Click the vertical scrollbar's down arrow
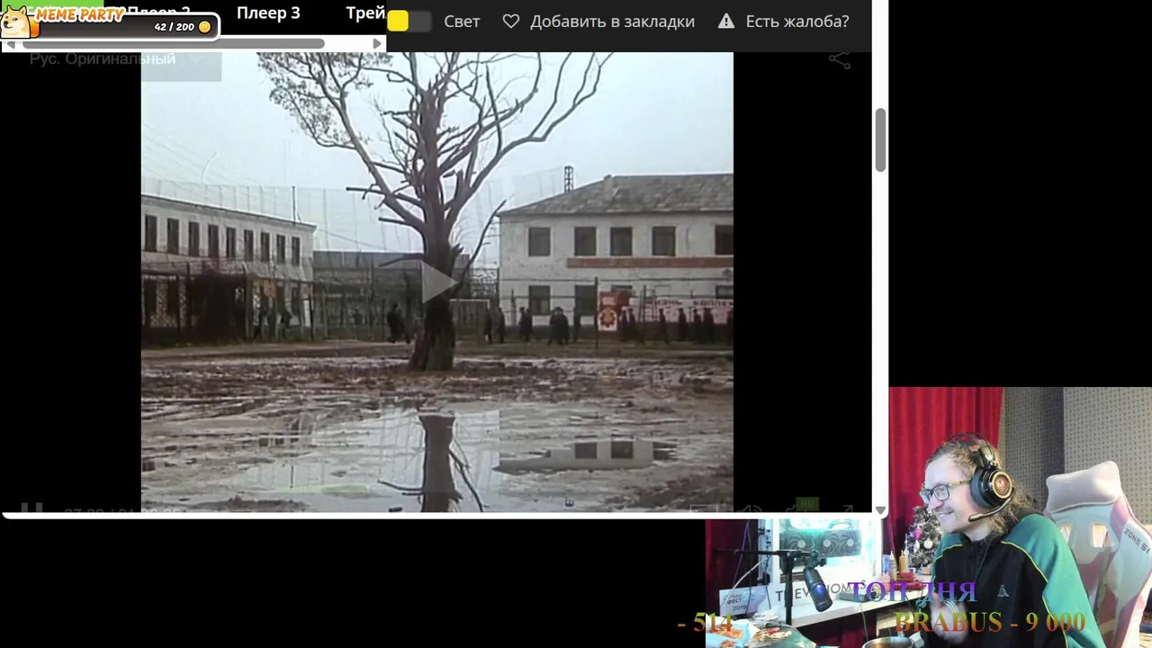 click(880, 510)
